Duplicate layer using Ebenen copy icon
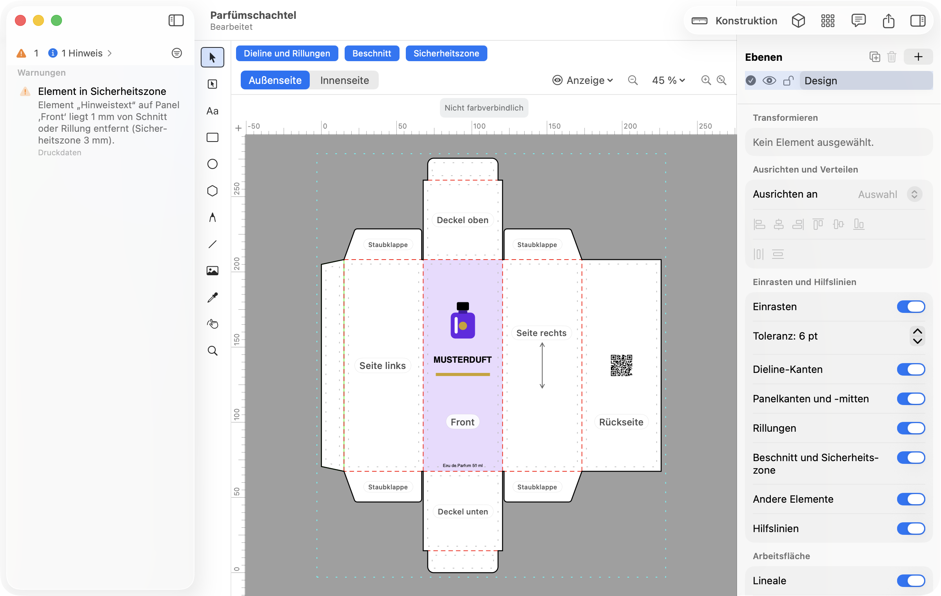Viewport: 941px width, 596px height. click(x=874, y=57)
